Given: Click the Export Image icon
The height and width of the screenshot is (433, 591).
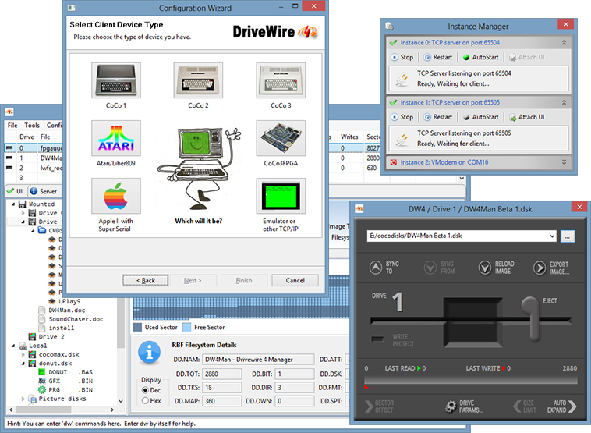Looking at the screenshot, I should coord(540,268).
